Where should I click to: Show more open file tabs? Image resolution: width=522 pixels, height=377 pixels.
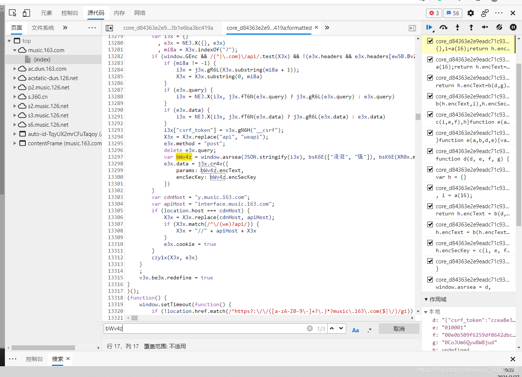[327, 28]
